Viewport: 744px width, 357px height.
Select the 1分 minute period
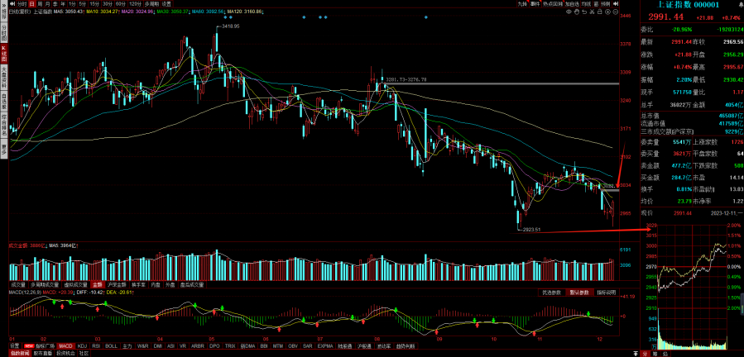72,4
